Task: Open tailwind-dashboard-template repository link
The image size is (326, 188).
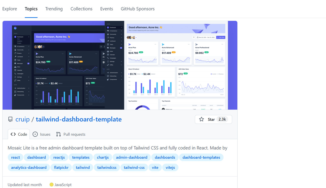Action: 79,119
